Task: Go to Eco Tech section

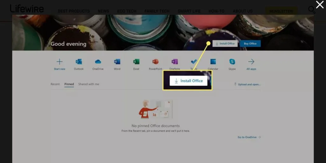Action: 127,11
